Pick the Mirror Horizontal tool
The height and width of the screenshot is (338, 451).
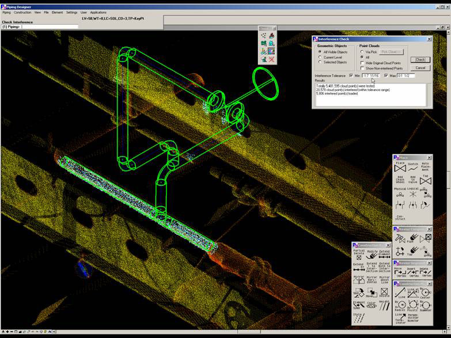point(371,281)
